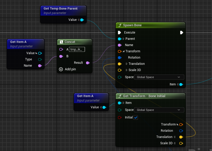Click the Type pin of Get Item A
Viewport: 212px width, 151px height.
40,59
